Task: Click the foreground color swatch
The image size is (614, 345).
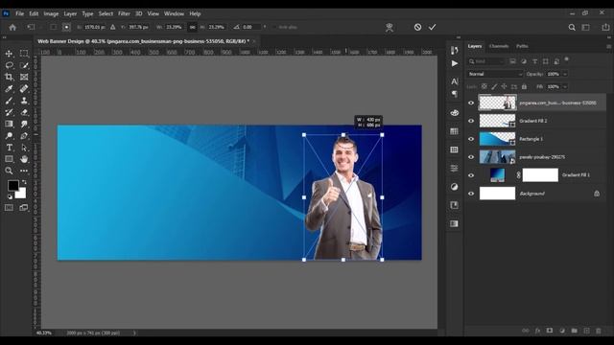Action: pos(12,185)
